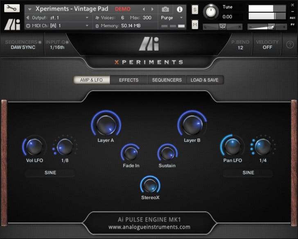
Task: Click the DEMO label
Action: pyautogui.click(x=123, y=9)
